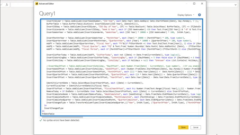Click the 'IdentifyCurrentDate' code line

click(95, 83)
